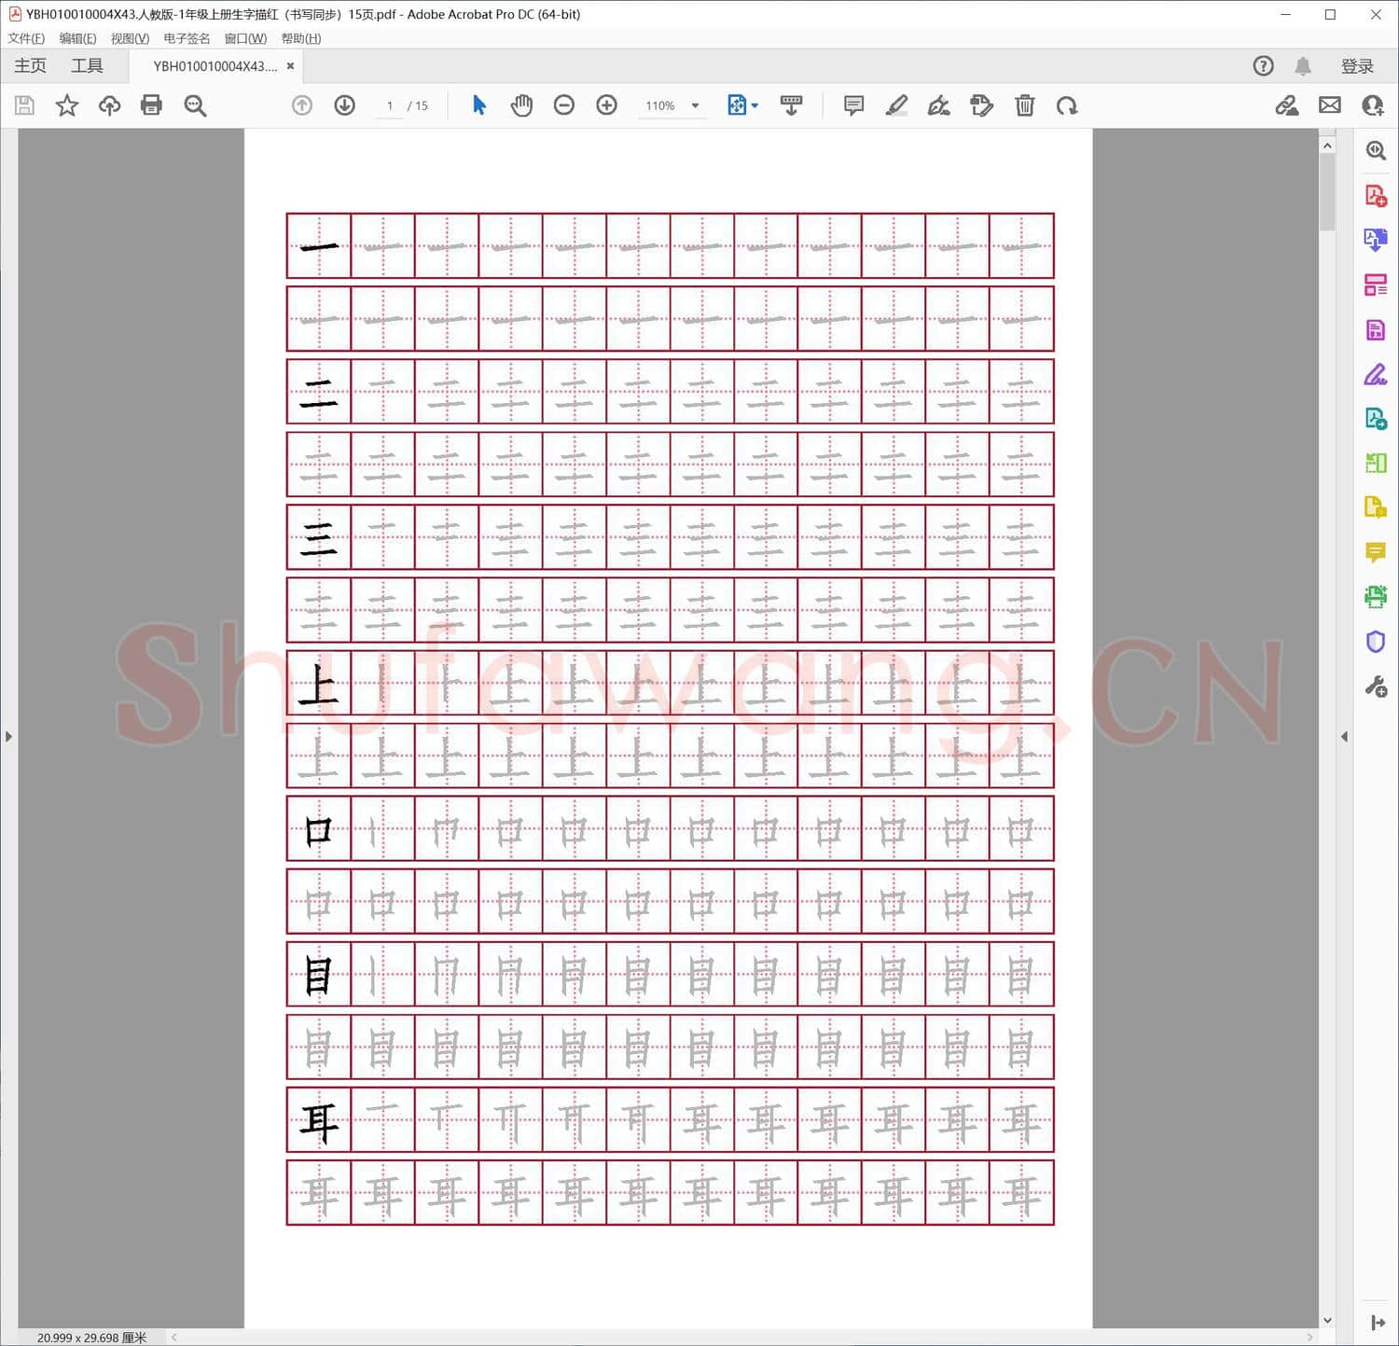Open the zoom level dropdown
The height and width of the screenshot is (1346, 1399).
695,105
